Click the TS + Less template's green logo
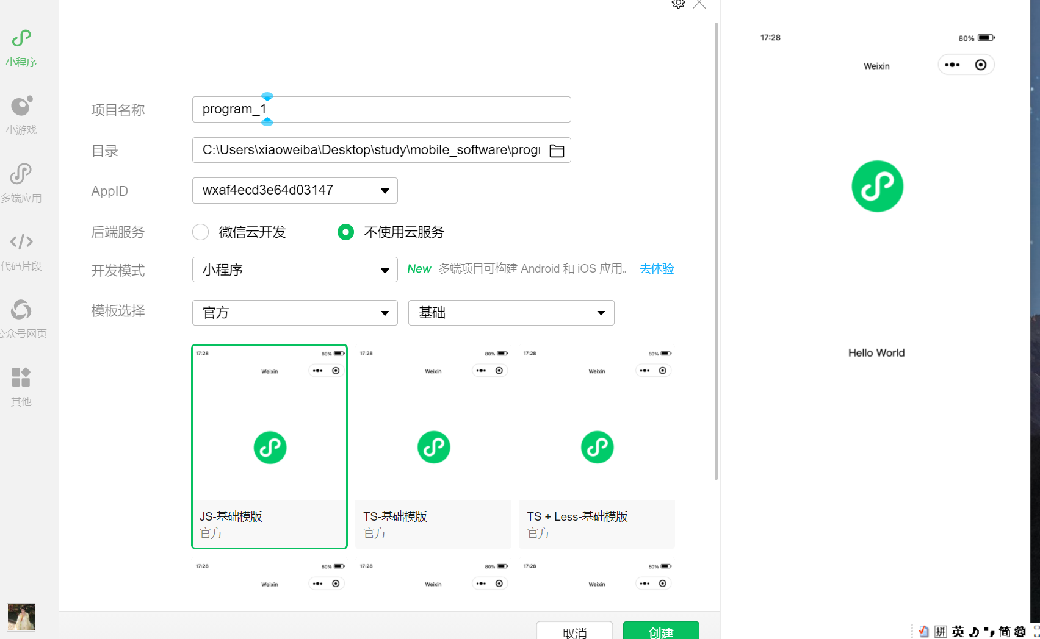Viewport: 1040px width, 639px height. 598,448
